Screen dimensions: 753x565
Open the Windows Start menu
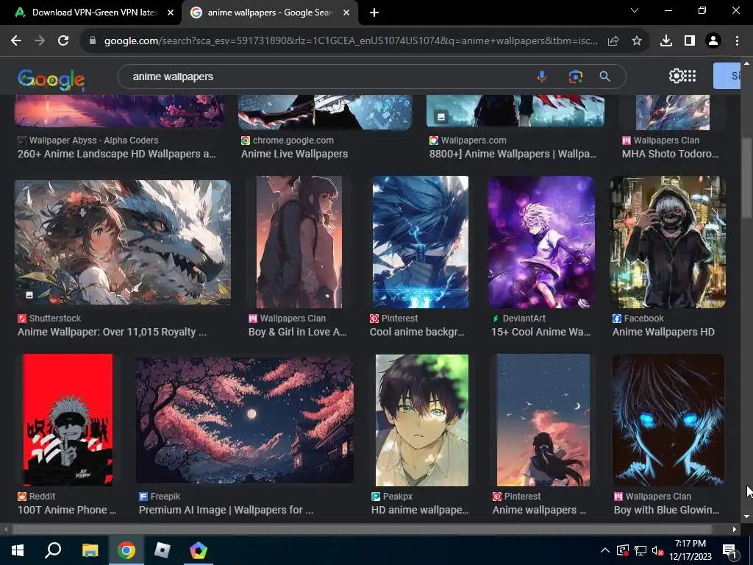click(18, 550)
